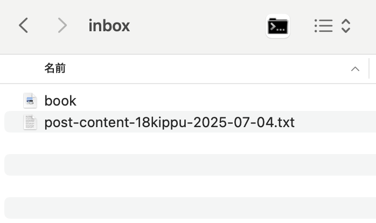Select post-content-18kippu-2025-07-04.txt
376x223 pixels.
coord(169,122)
